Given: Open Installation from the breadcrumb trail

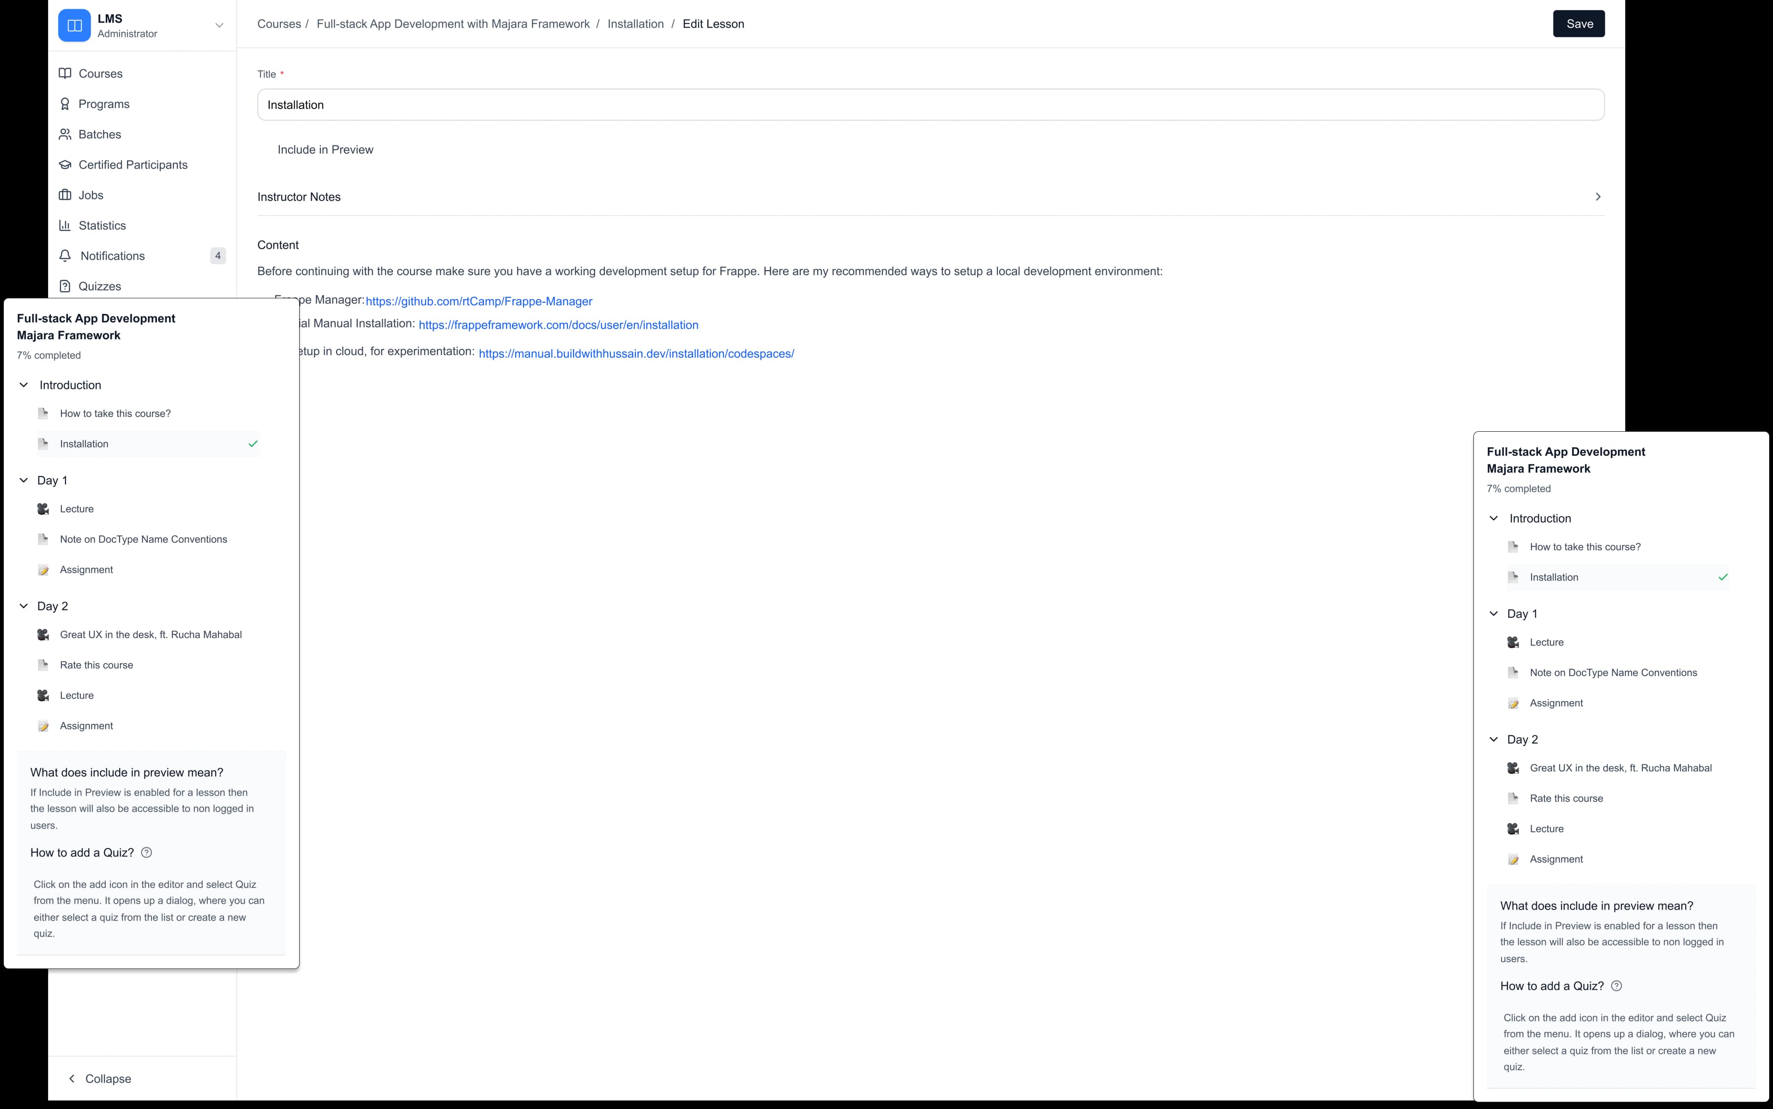Looking at the screenshot, I should click(x=635, y=24).
